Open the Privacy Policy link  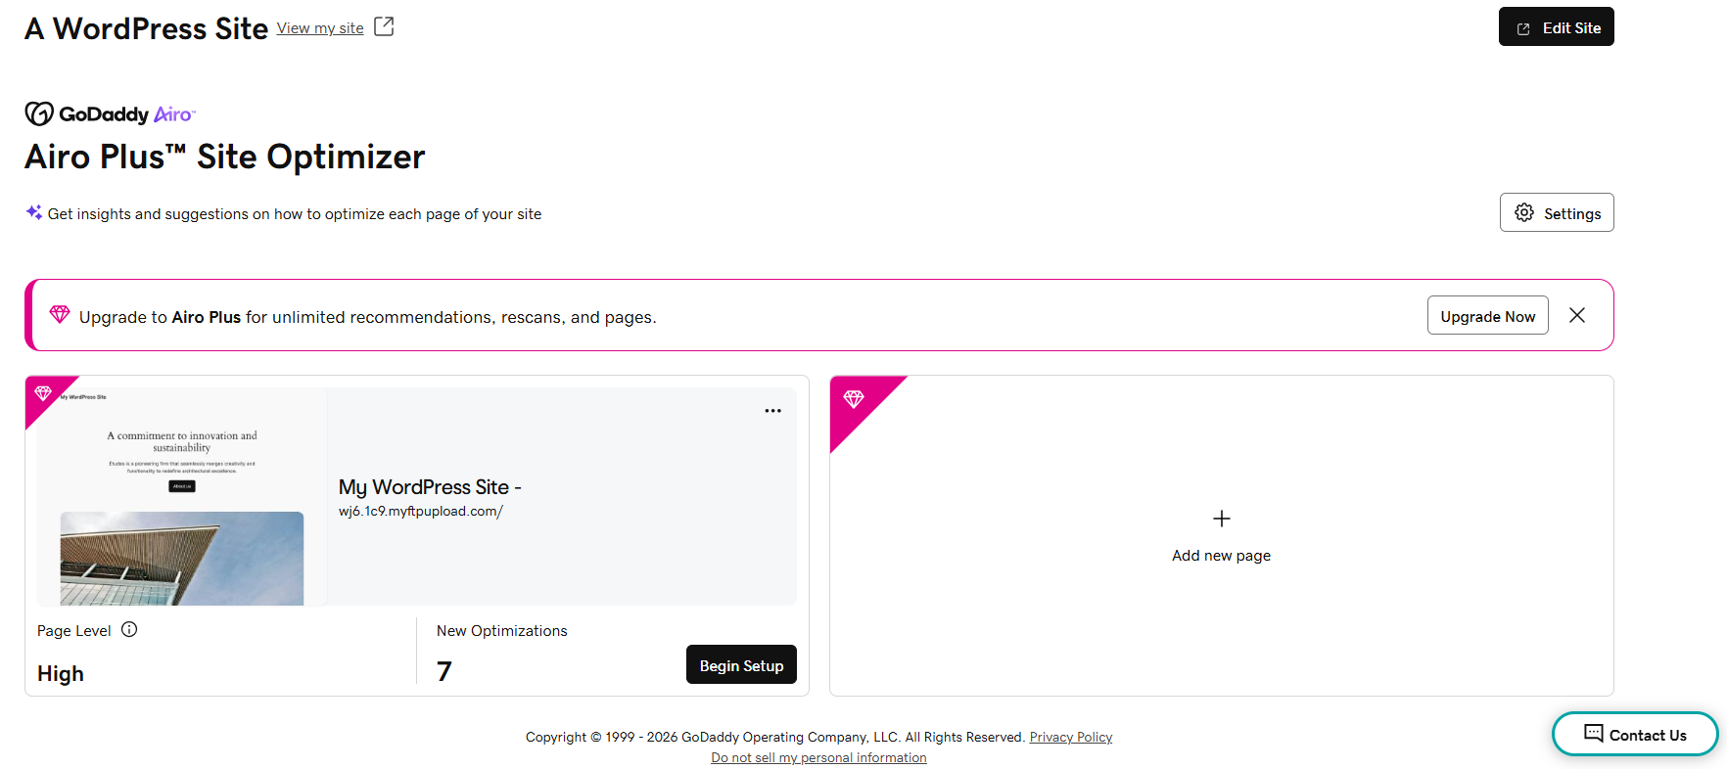(x=1071, y=737)
